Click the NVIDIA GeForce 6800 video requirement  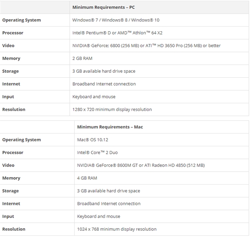point(146,46)
